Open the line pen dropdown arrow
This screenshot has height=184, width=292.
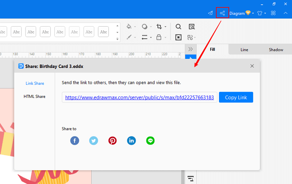tap(135, 37)
